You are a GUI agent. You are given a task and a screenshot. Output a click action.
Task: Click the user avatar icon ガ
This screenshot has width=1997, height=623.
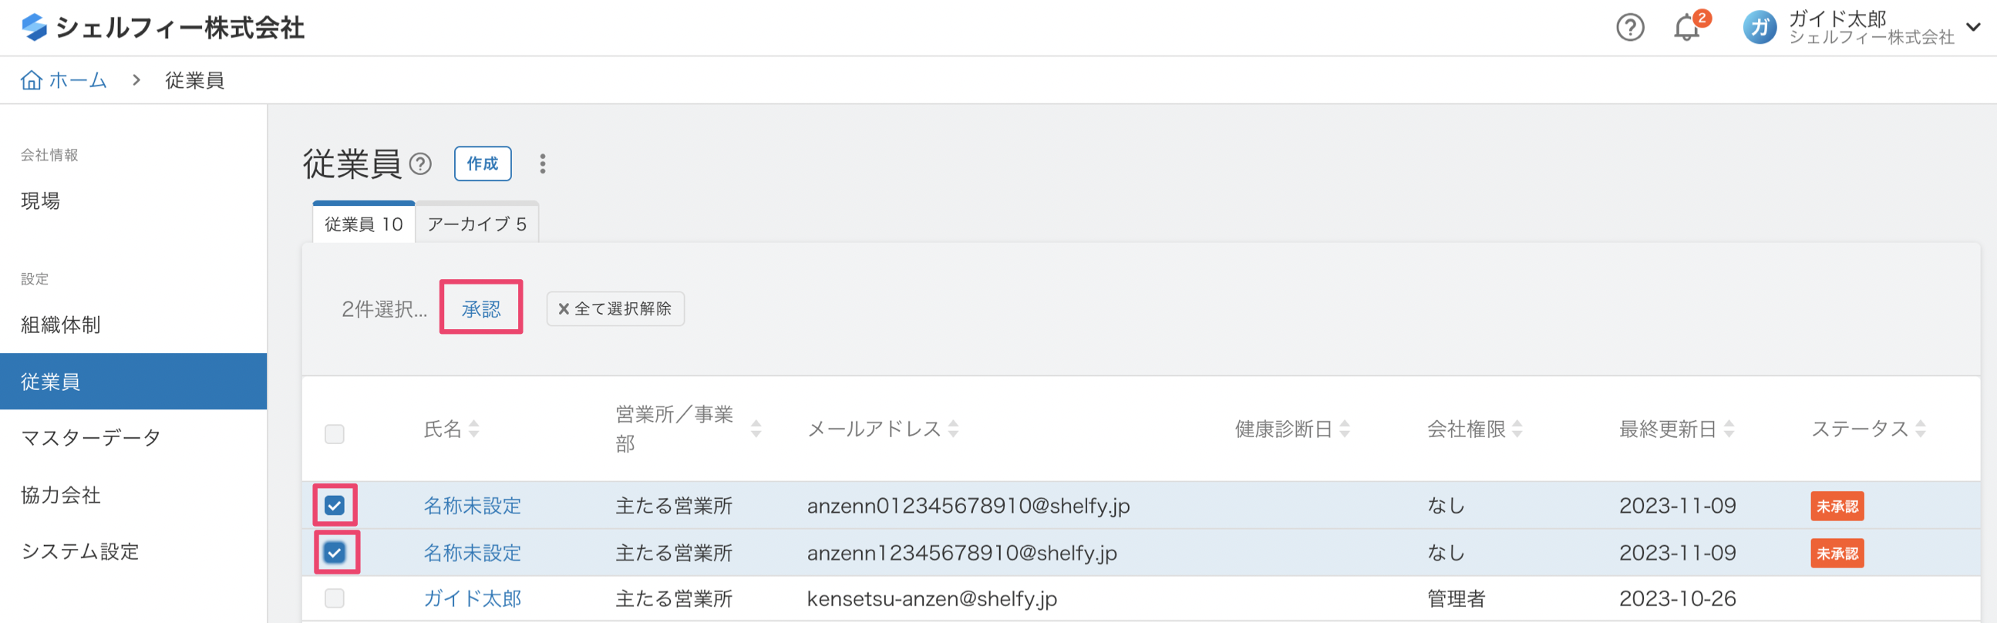(1759, 28)
